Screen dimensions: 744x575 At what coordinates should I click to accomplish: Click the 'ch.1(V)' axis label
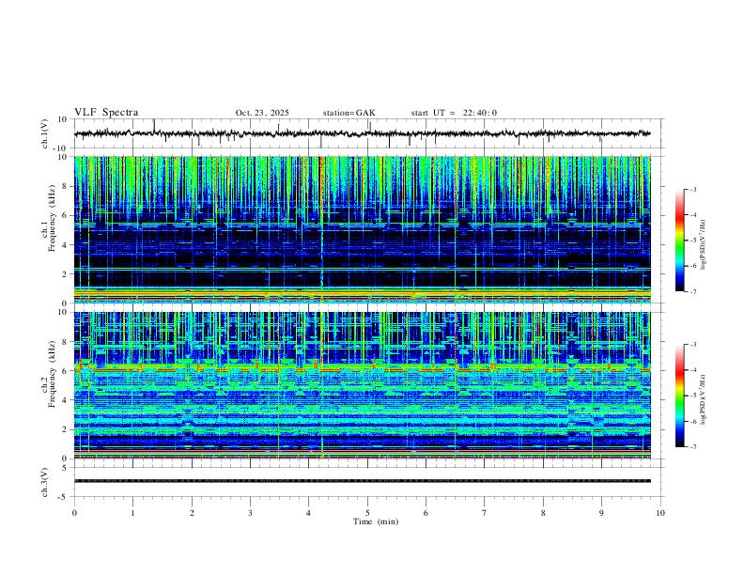tap(44, 133)
